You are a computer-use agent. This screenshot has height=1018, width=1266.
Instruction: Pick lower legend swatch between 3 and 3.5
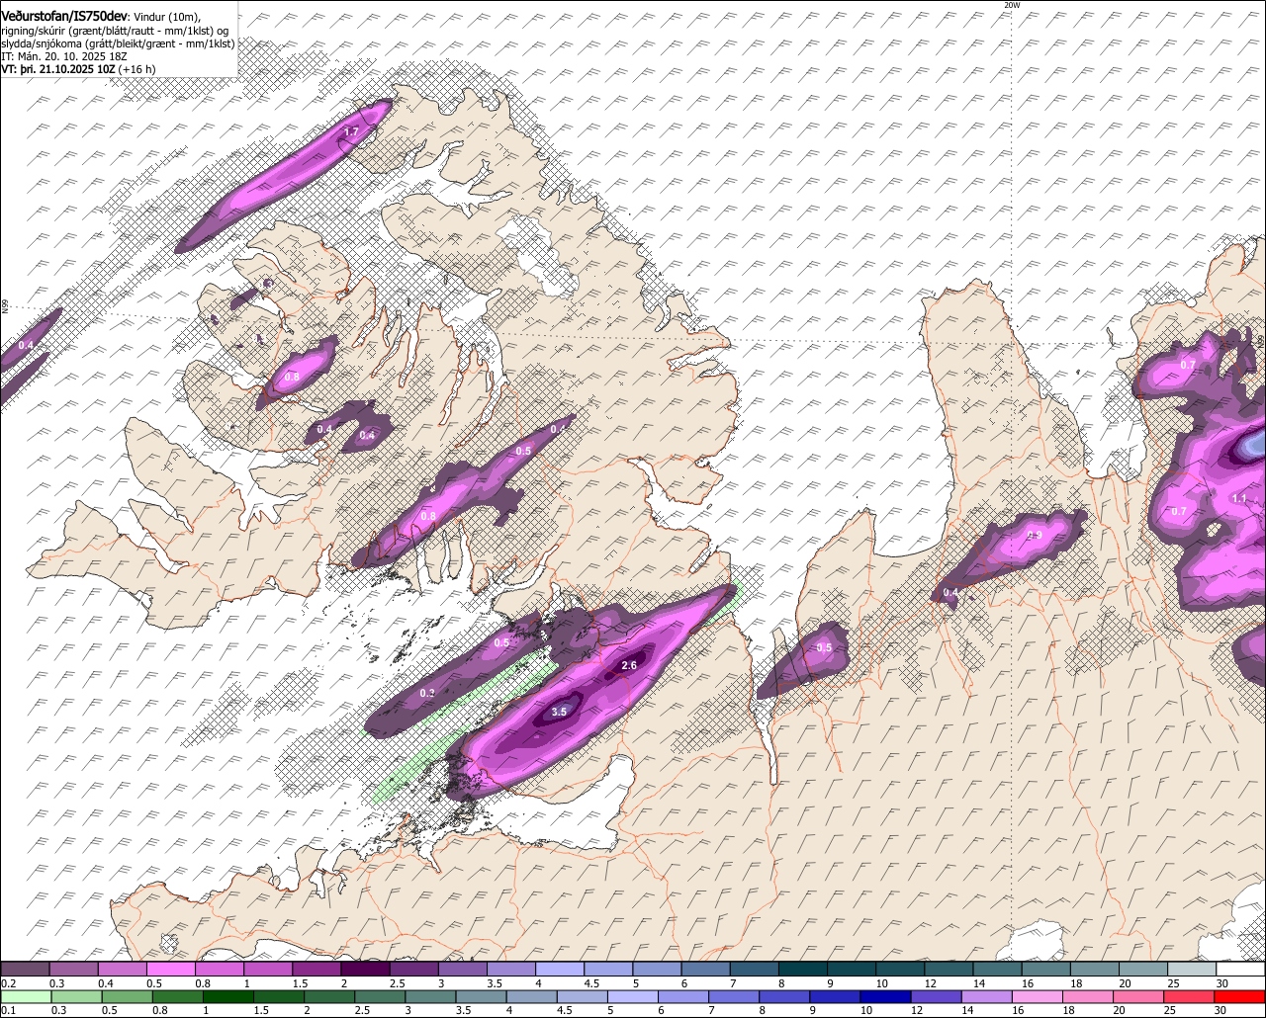430,997
